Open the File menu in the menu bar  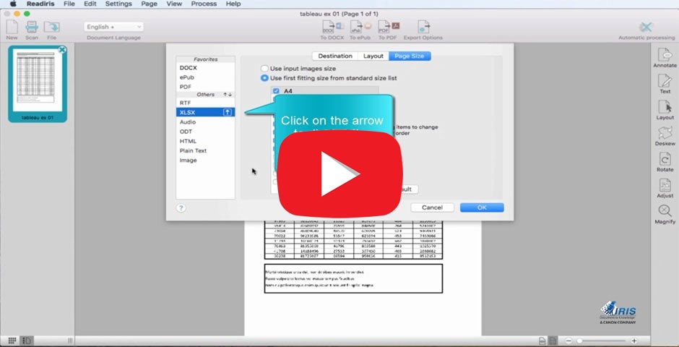[69, 4]
